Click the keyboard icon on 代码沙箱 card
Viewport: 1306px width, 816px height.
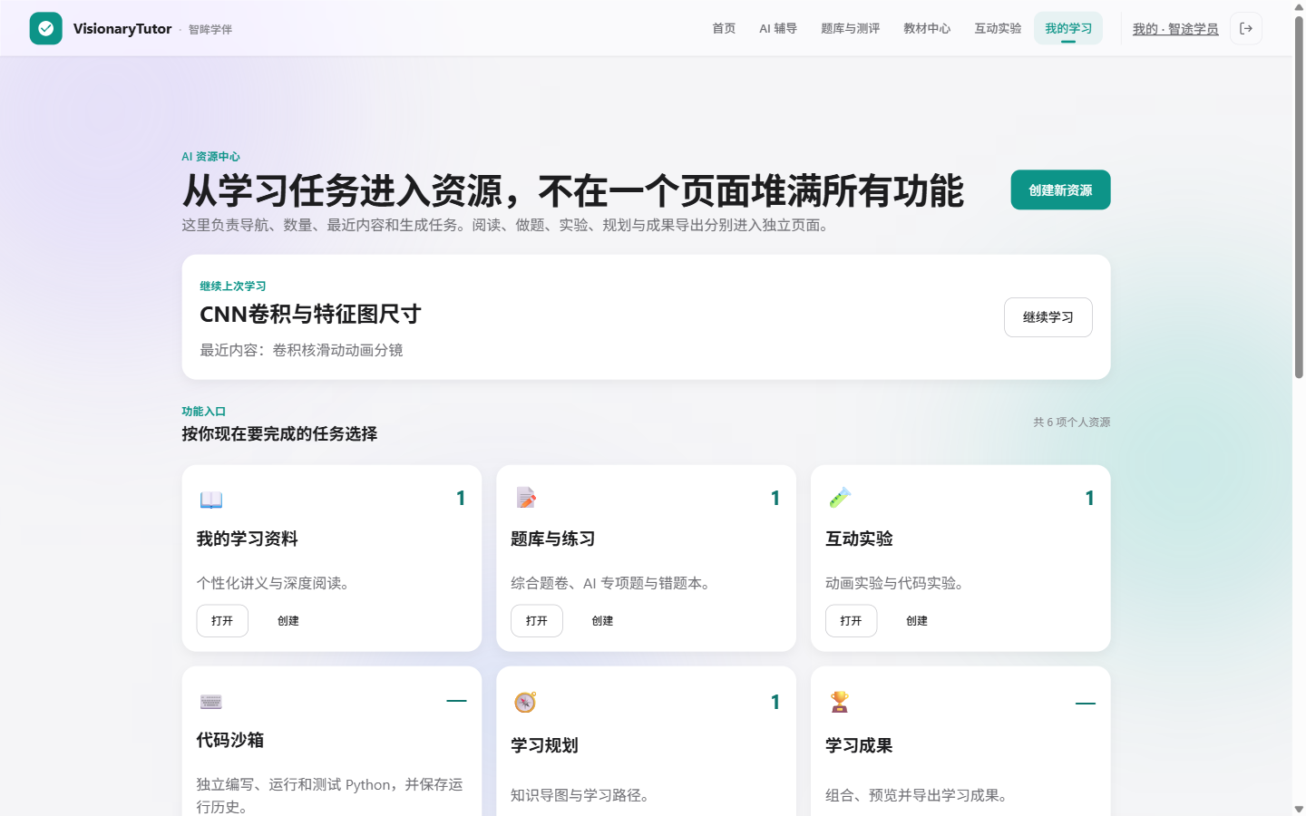[x=211, y=701]
